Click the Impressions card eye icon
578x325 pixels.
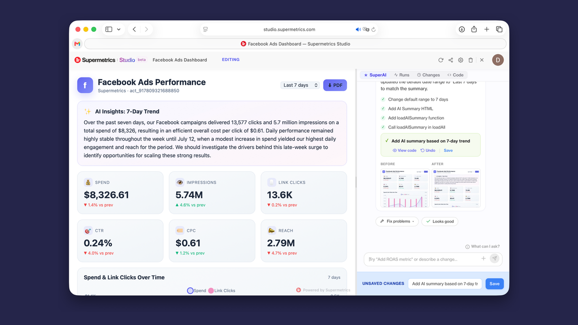(180, 182)
